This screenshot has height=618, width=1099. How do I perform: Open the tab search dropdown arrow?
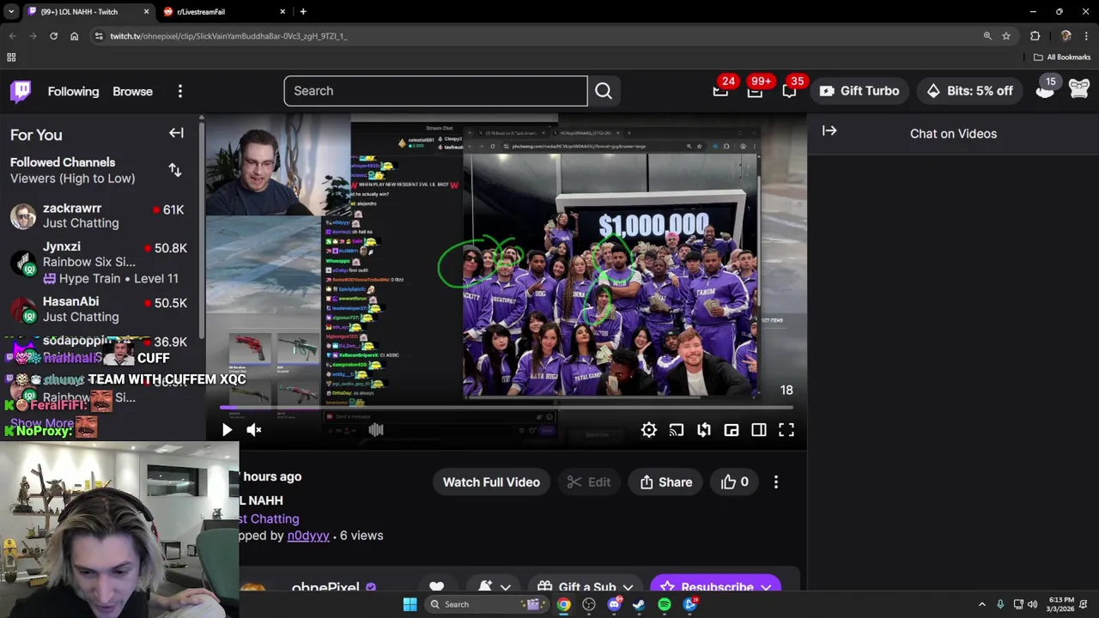coord(11,12)
